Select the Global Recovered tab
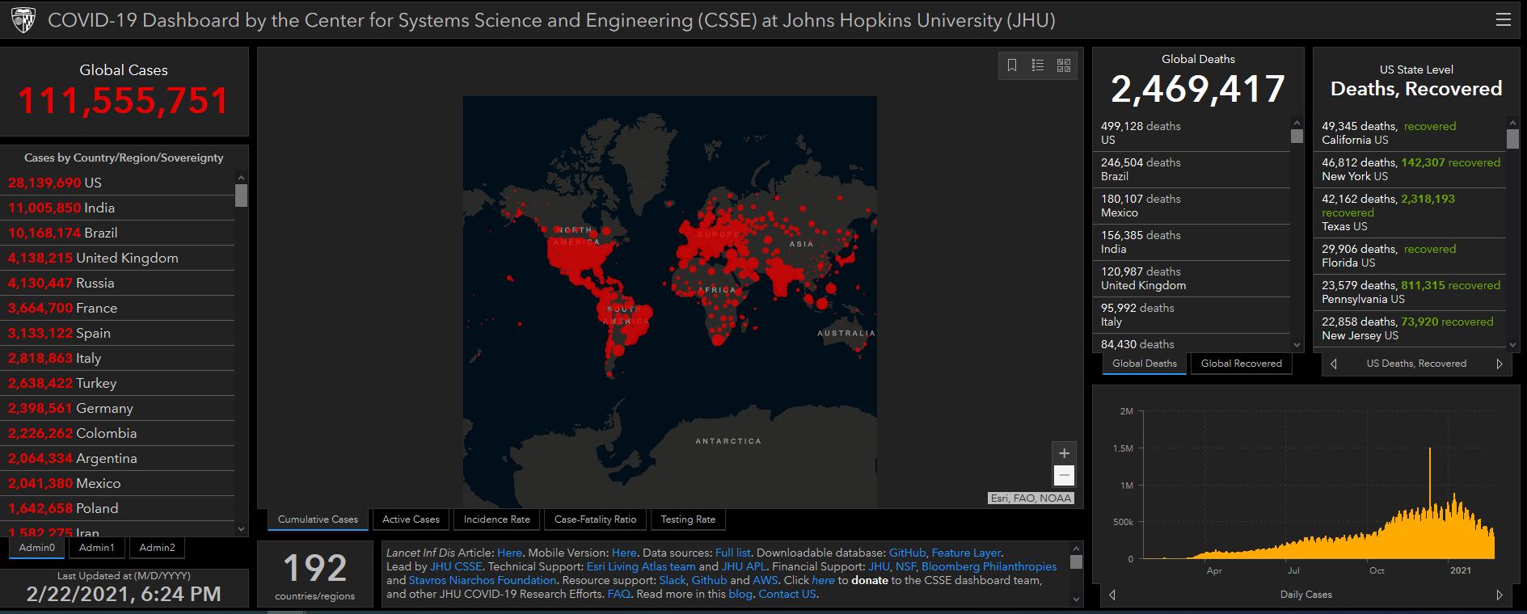Image resolution: width=1527 pixels, height=614 pixels. pyautogui.click(x=1241, y=364)
